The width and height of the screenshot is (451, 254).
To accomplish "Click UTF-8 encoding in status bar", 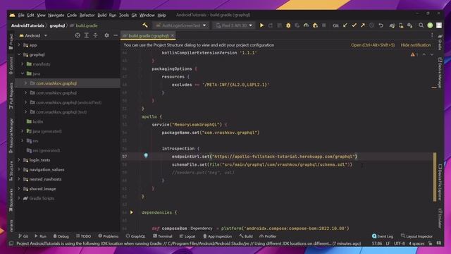I will [400, 243].
